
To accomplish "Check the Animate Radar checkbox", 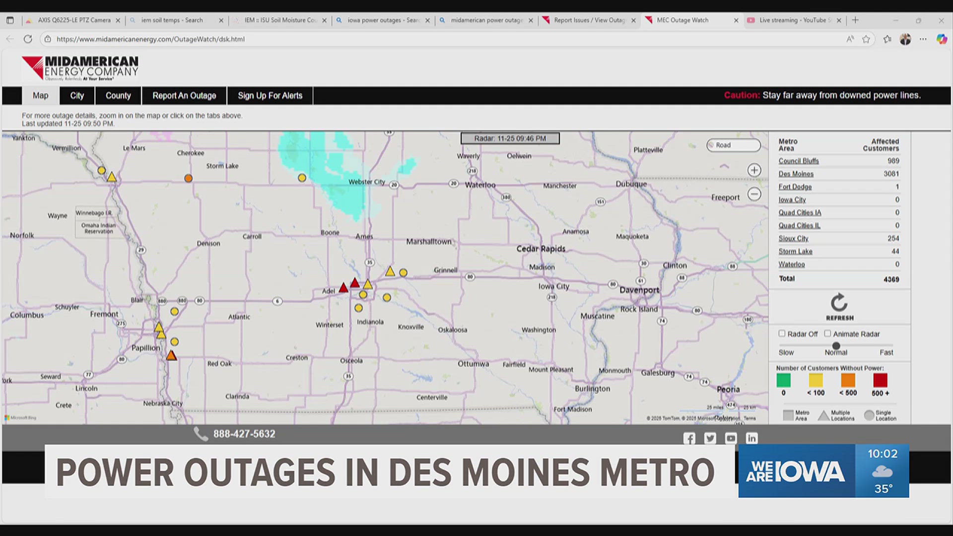I will (827, 334).
